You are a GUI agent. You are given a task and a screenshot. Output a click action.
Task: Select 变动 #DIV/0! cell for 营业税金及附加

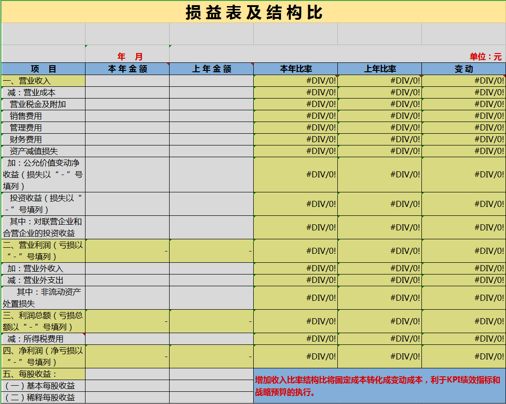coord(464,104)
